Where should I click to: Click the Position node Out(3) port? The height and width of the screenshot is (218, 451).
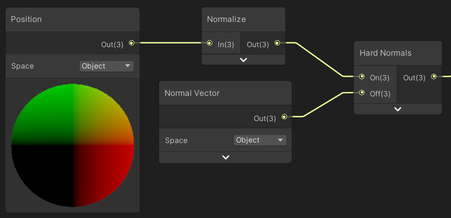tap(131, 43)
